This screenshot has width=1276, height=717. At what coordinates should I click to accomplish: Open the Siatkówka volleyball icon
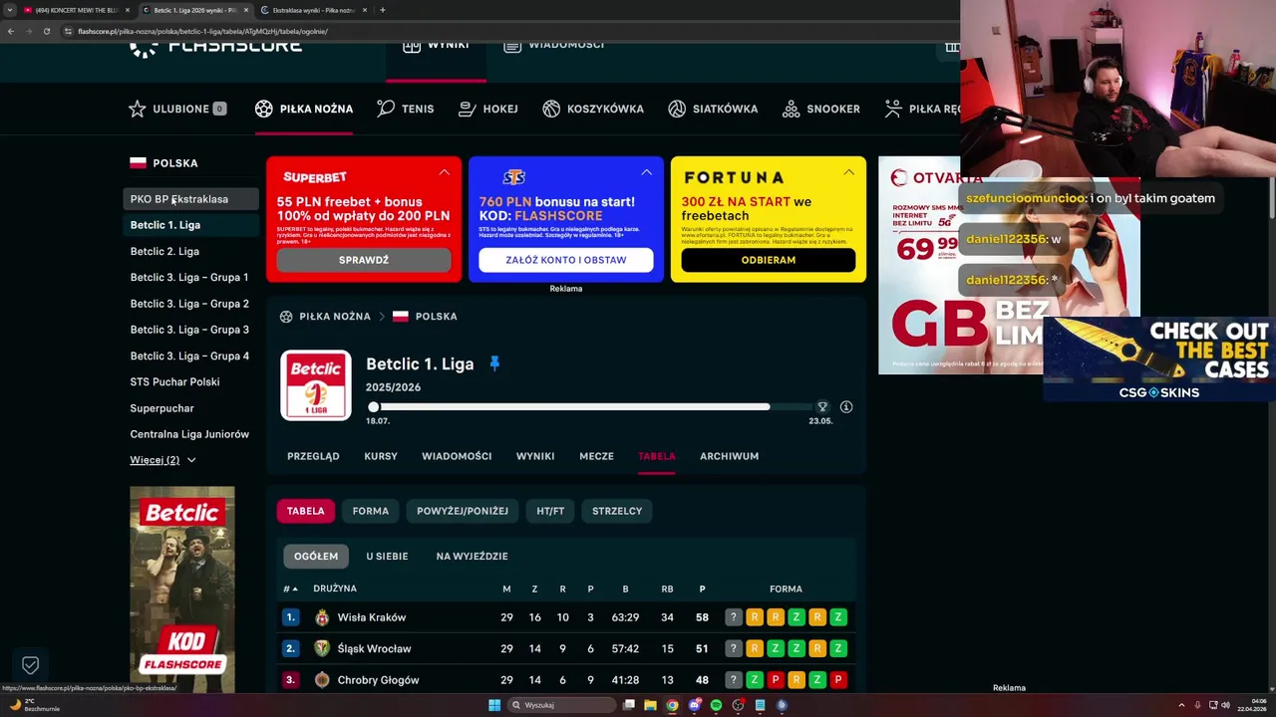pos(677,109)
